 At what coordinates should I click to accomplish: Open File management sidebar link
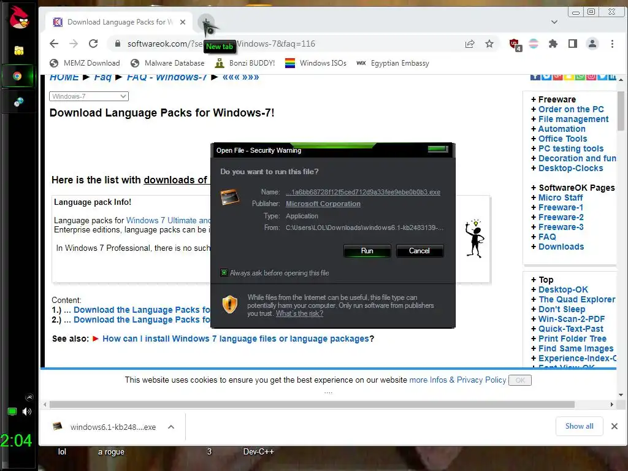point(573,119)
